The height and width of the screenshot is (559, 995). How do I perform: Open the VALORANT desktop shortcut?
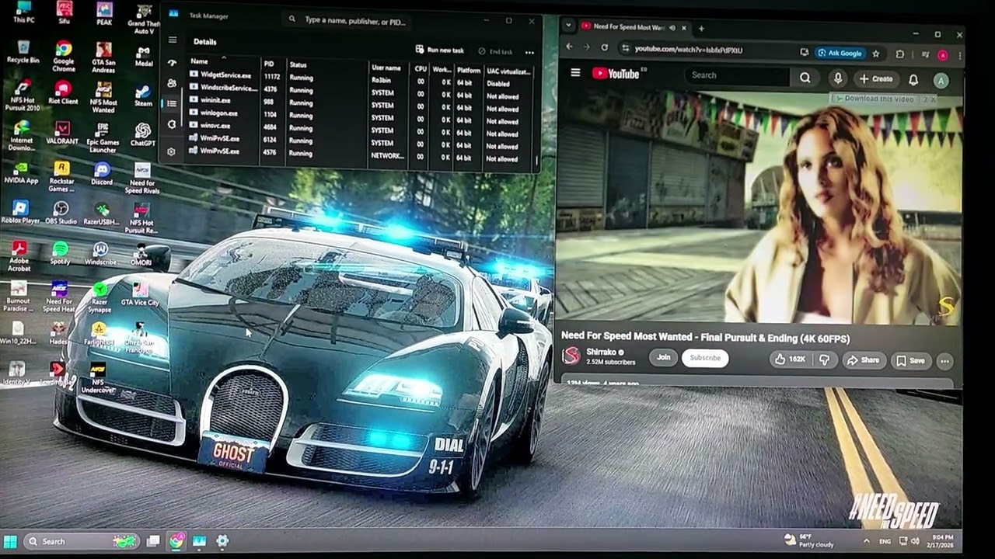coord(62,134)
